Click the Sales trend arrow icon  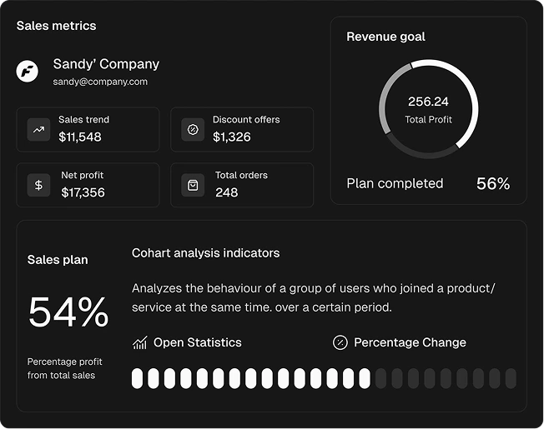[x=38, y=129]
